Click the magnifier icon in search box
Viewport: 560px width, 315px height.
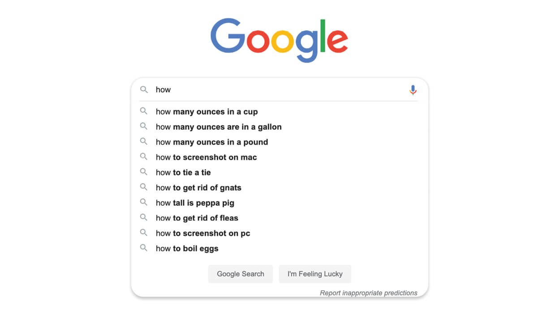point(144,89)
